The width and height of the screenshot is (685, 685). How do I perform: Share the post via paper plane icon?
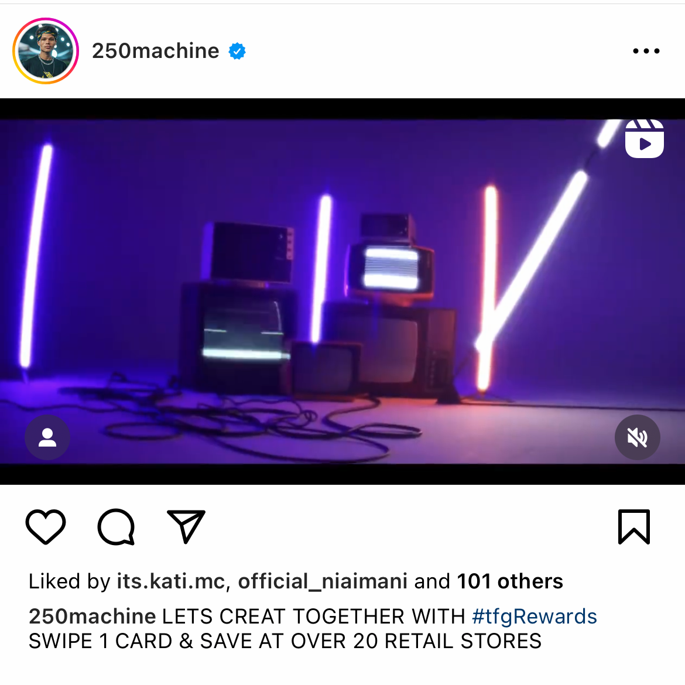186,526
